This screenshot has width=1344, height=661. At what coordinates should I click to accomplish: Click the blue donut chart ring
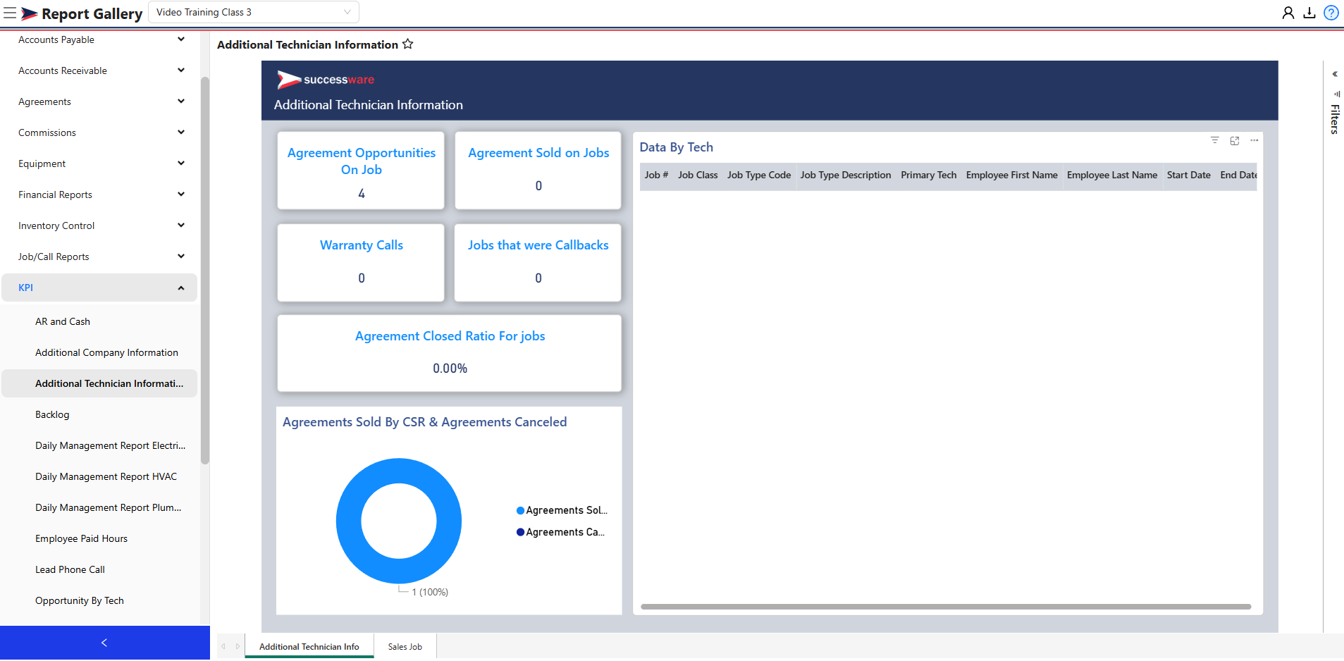(399, 469)
